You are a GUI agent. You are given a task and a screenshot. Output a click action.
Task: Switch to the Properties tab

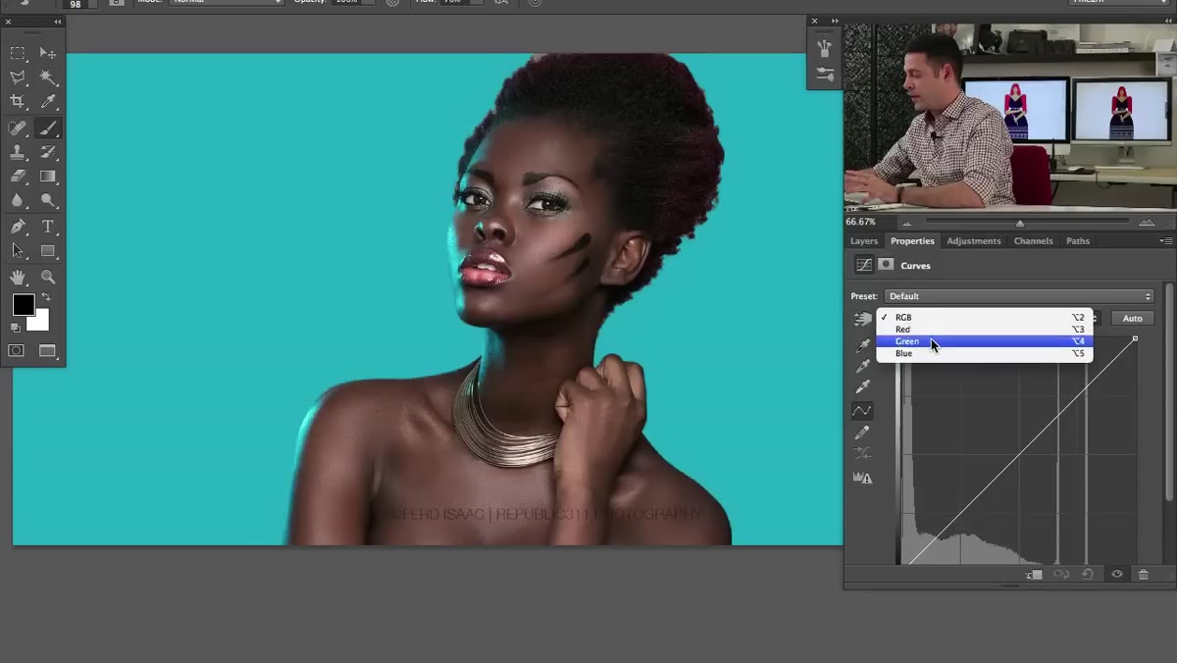click(x=912, y=241)
